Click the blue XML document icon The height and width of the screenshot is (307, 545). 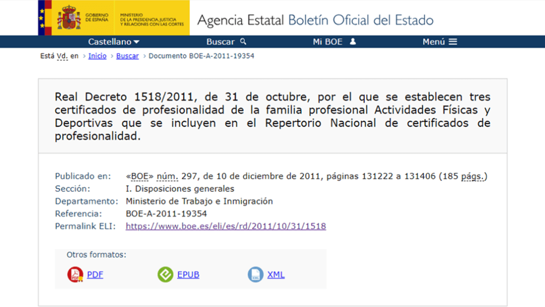point(255,274)
